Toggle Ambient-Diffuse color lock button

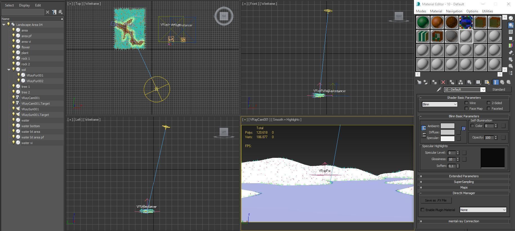tap(424, 128)
